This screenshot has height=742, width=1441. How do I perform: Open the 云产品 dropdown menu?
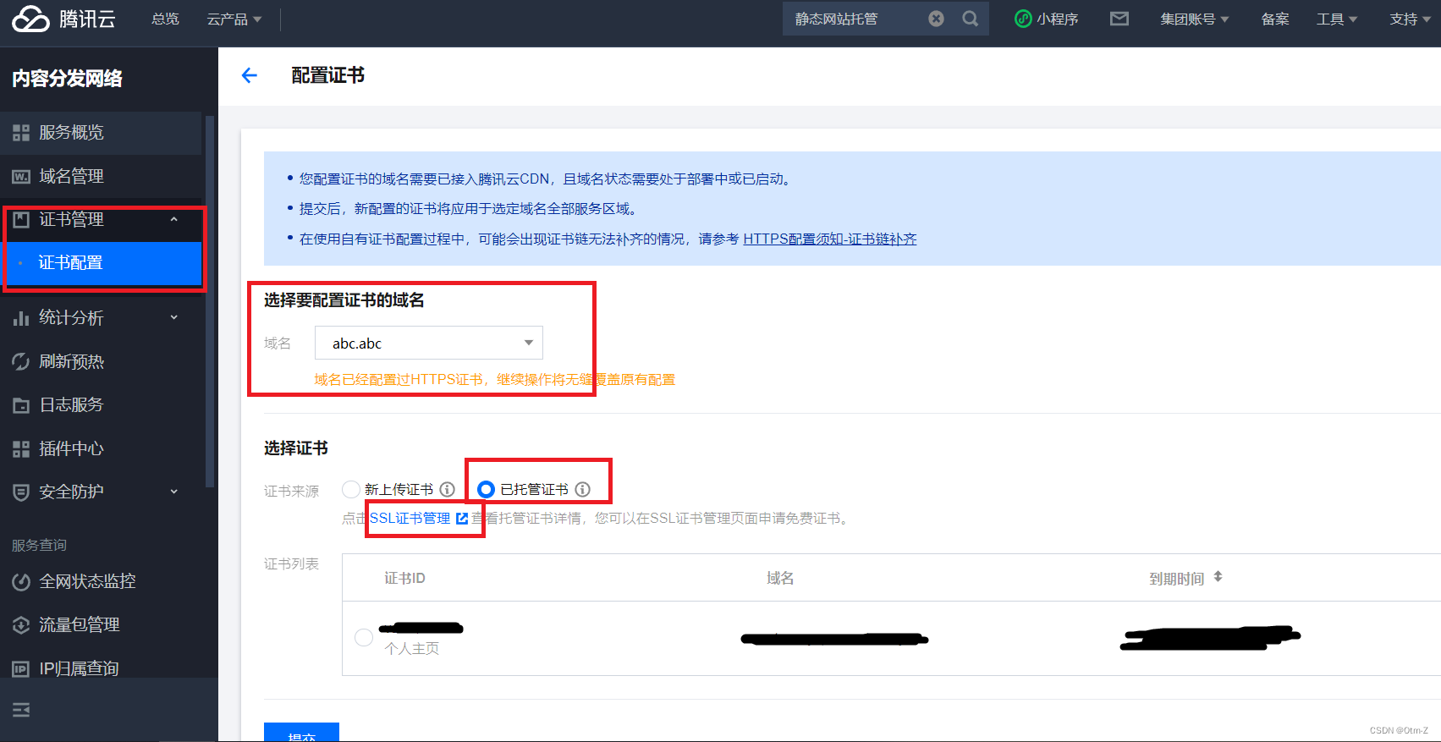pyautogui.click(x=234, y=19)
